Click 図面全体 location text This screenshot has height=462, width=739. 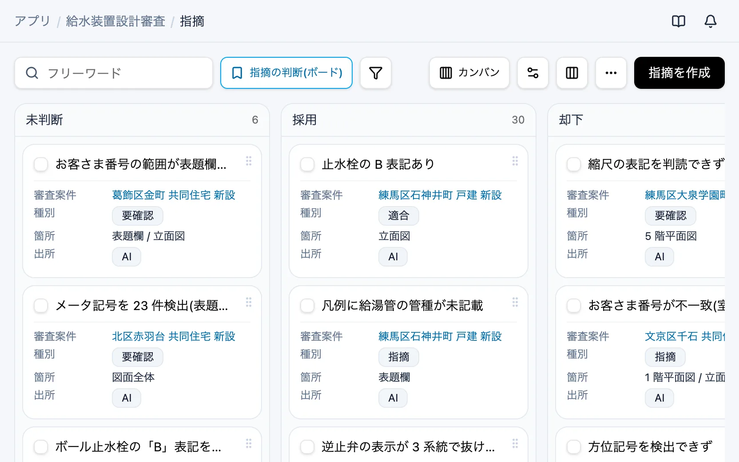(133, 377)
